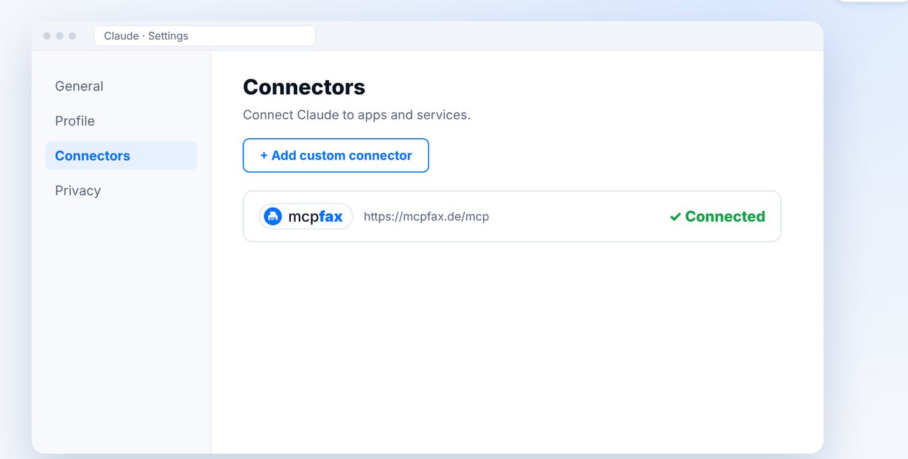Click the text Connect Claude to apps and services
The image size is (908, 459).
coord(357,115)
